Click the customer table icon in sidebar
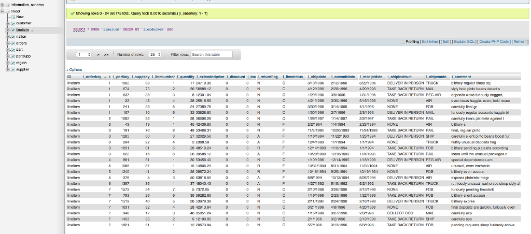The height and width of the screenshot is (234, 531). [12, 23]
